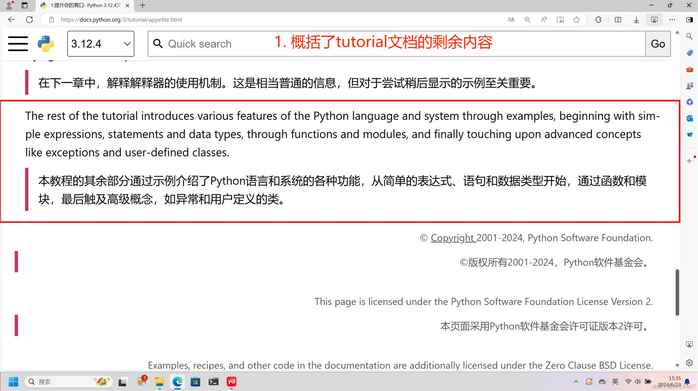Add page to favorites with star icon
This screenshot has width=698, height=391.
click(576, 20)
